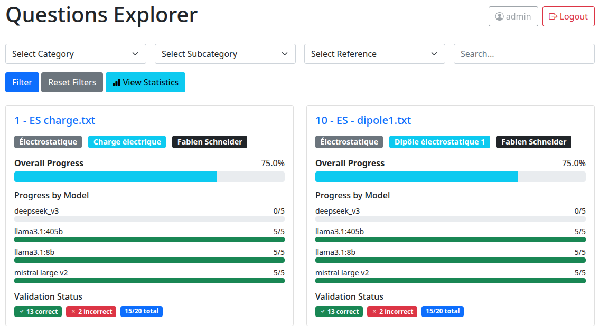Click the 15/20 total badge in first card

142,311
